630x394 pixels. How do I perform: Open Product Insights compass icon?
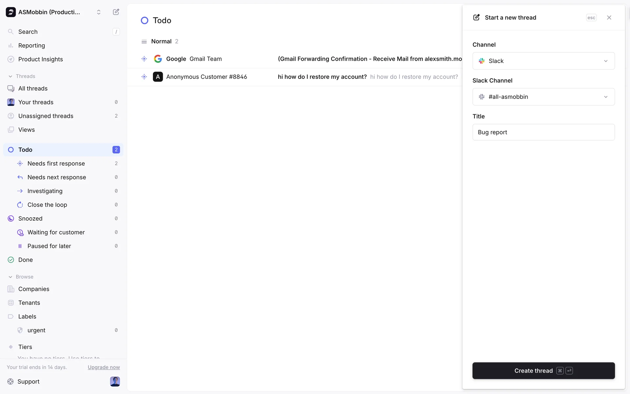coord(11,59)
